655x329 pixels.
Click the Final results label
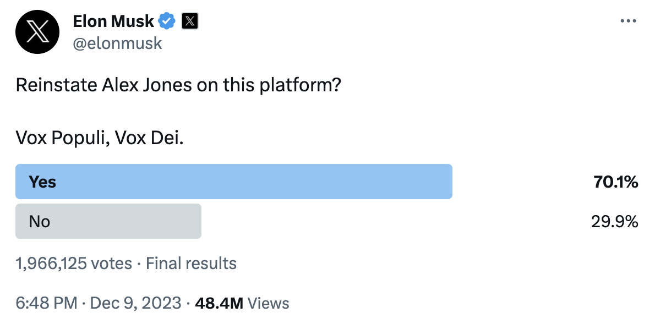coord(192,264)
